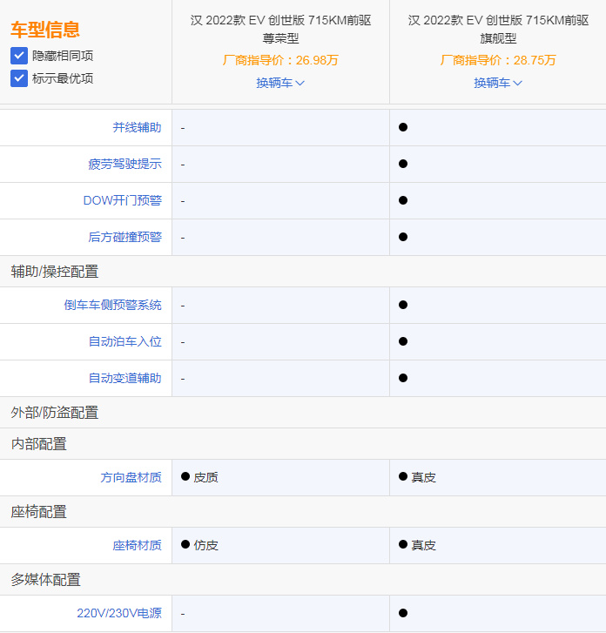Open the 疲劳驾驶提示 feature link
This screenshot has width=606, height=633.
[125, 164]
